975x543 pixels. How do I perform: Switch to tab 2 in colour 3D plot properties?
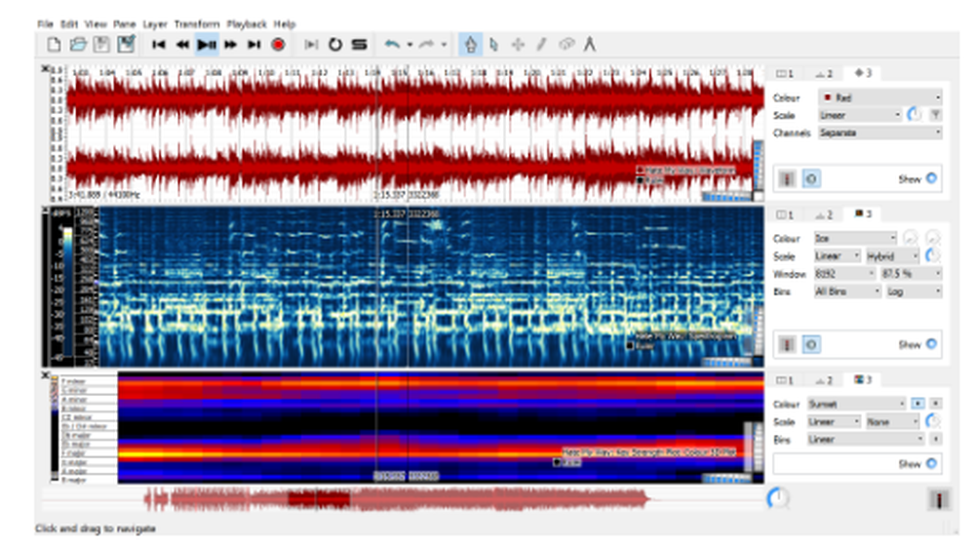(825, 380)
